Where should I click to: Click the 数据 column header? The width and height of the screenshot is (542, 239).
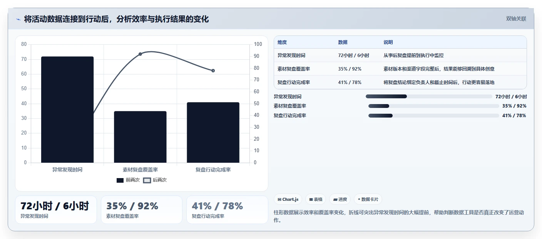[x=343, y=42]
